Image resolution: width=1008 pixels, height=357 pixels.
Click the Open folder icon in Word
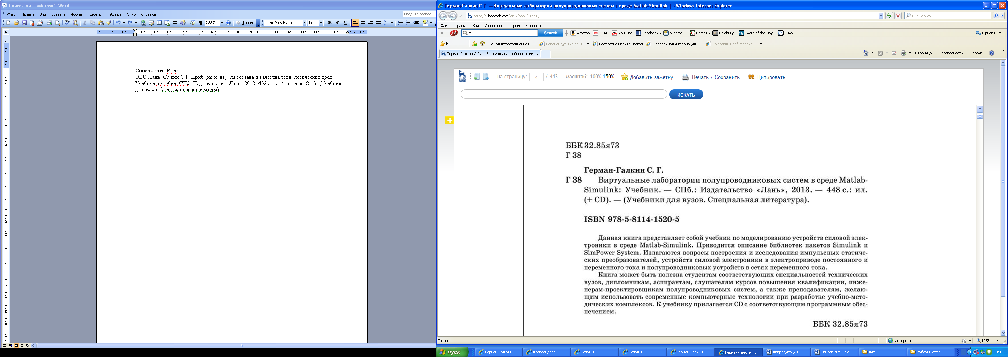point(16,23)
